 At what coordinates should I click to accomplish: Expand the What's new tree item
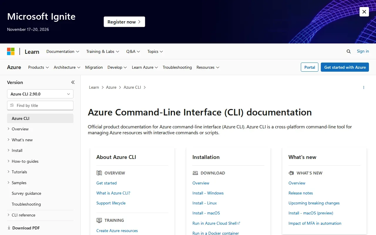(x=40, y=140)
